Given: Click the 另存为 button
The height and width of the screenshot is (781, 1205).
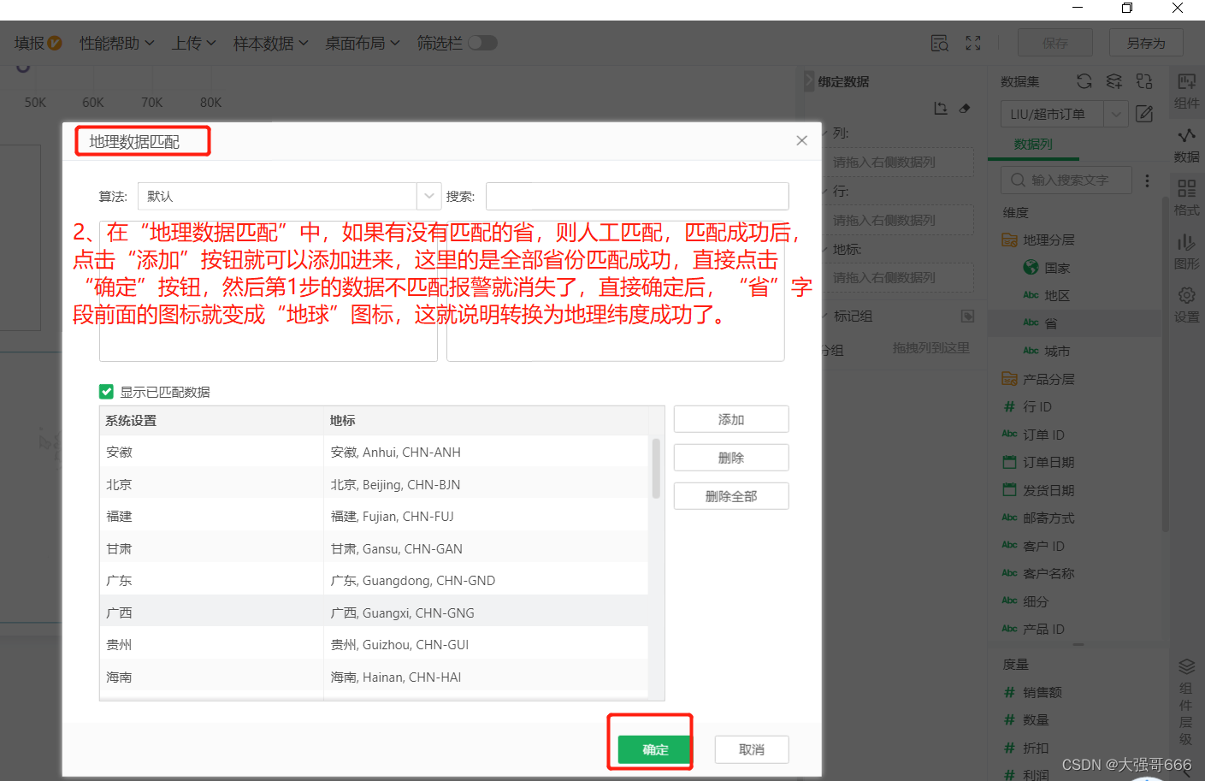Looking at the screenshot, I should [1146, 43].
